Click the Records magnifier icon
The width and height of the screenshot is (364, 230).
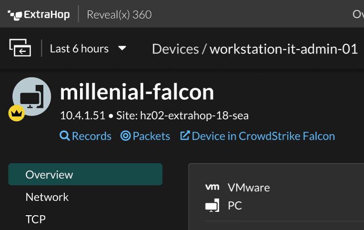point(64,136)
